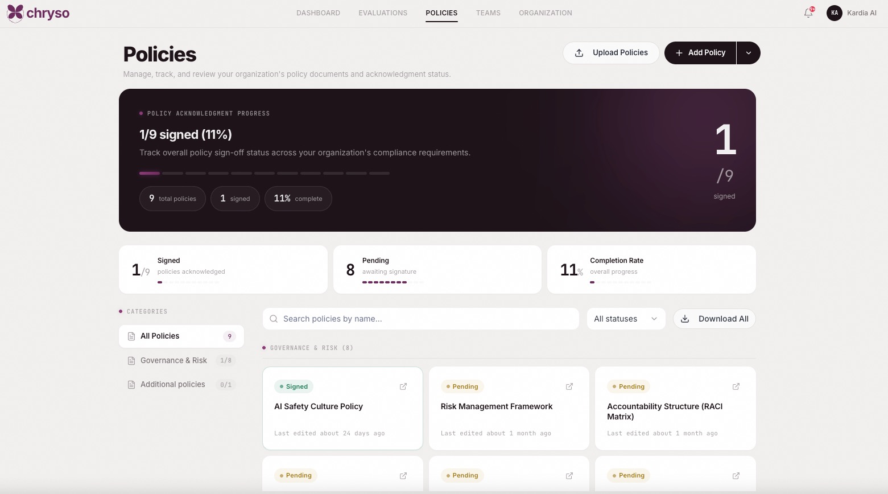Click the download icon in Download All
888x494 pixels.
[x=685, y=319]
